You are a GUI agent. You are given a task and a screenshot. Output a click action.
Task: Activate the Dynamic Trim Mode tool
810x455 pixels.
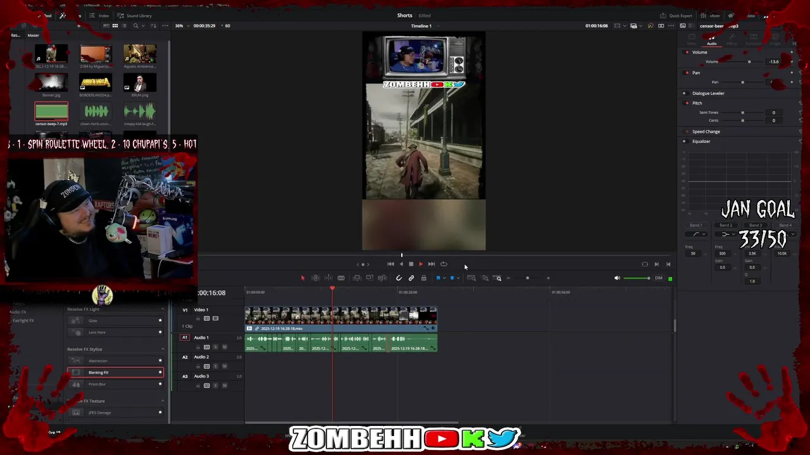click(328, 278)
